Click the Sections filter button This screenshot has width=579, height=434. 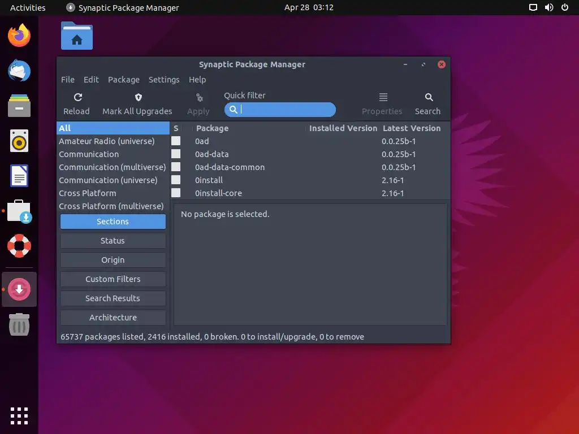[x=113, y=222]
